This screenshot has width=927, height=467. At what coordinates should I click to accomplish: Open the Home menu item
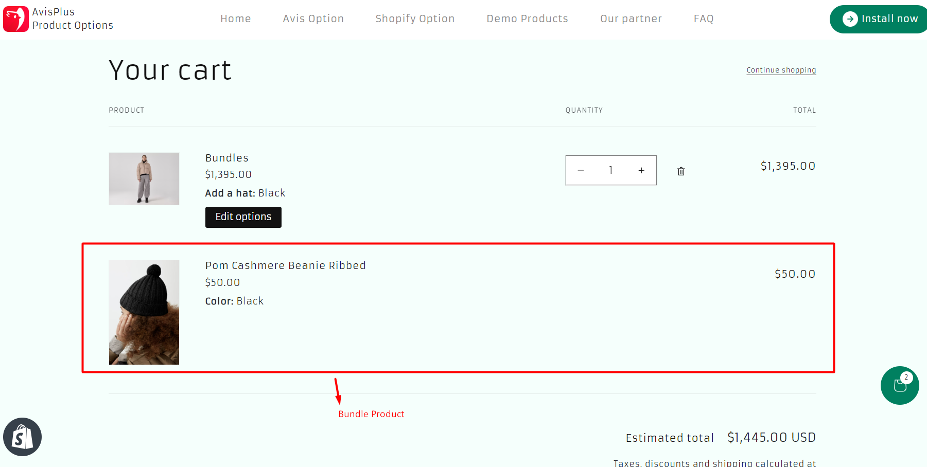point(236,19)
